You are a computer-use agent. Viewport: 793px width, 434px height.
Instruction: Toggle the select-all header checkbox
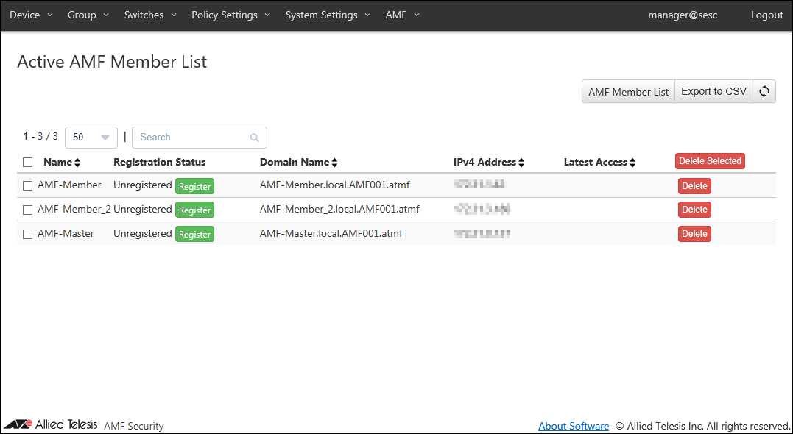click(x=28, y=163)
